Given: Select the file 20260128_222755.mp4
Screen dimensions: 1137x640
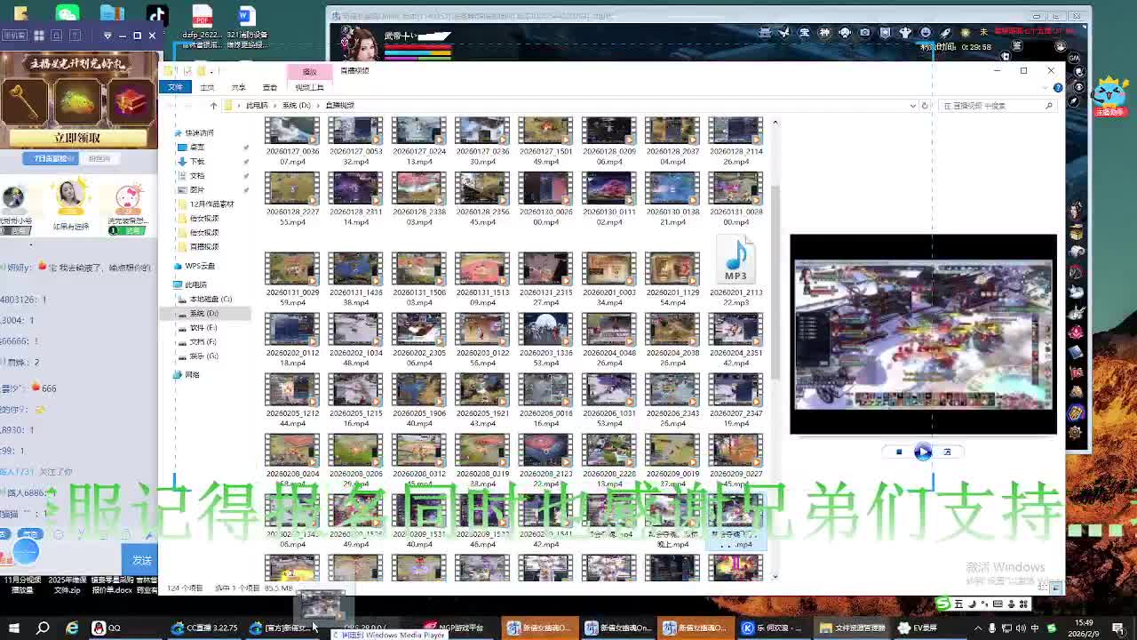Looking at the screenshot, I should [292, 201].
